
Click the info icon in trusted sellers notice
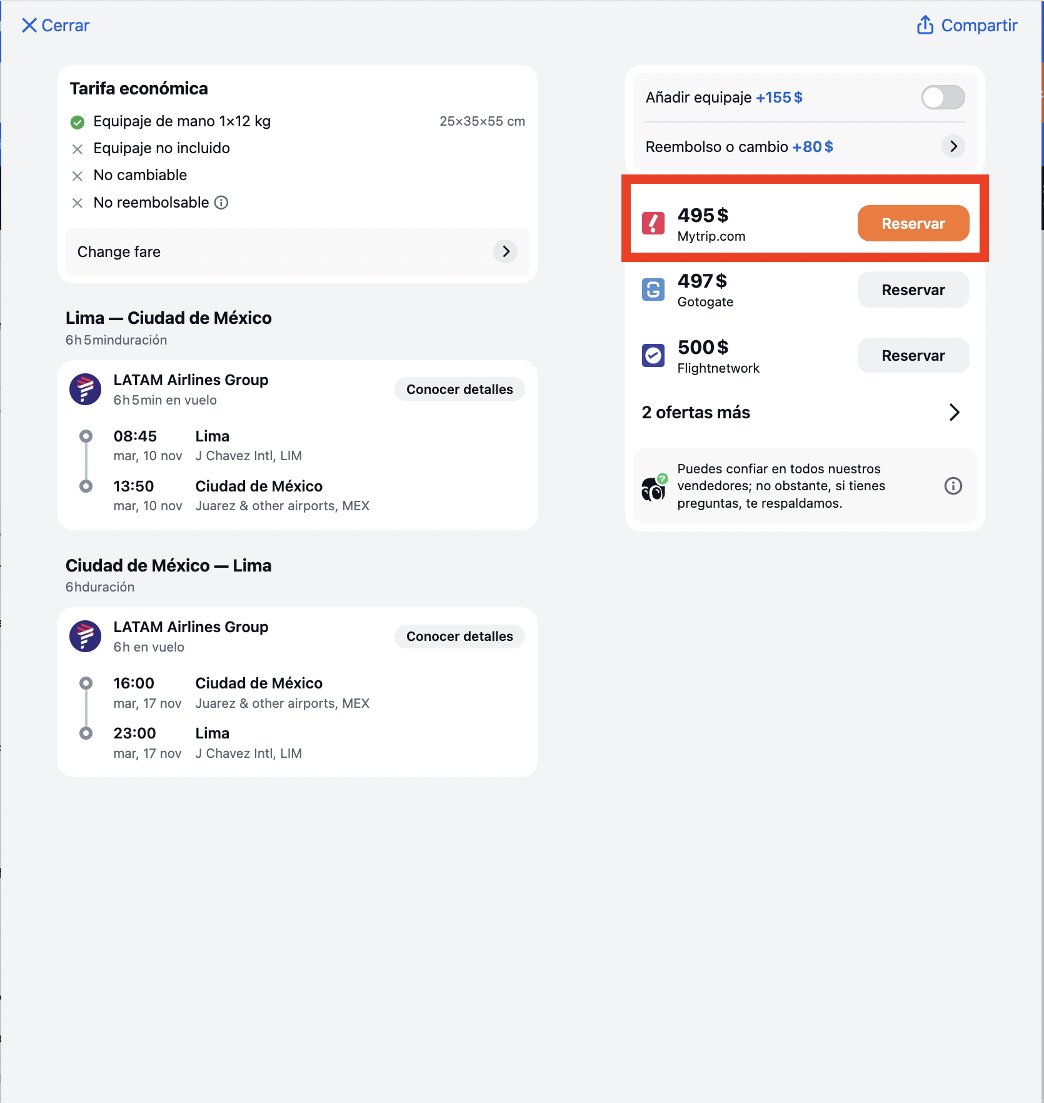tap(953, 486)
